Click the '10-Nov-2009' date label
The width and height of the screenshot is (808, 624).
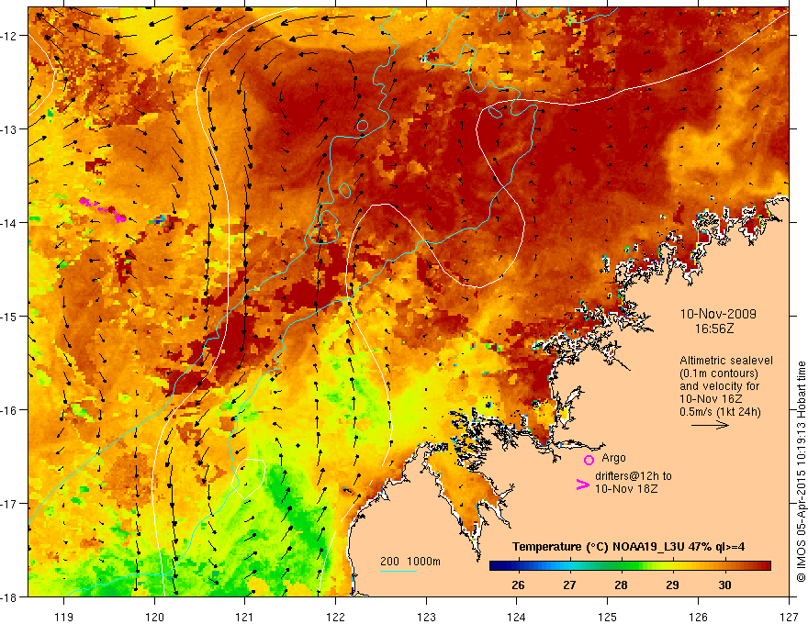click(718, 314)
